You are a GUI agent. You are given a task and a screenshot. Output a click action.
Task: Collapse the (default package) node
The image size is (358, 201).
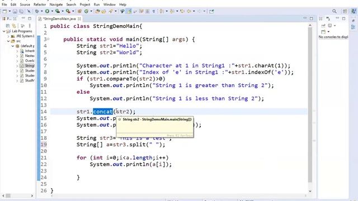click(13, 46)
